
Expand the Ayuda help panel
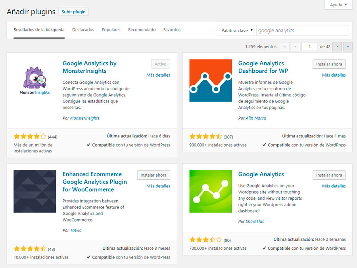338,5
